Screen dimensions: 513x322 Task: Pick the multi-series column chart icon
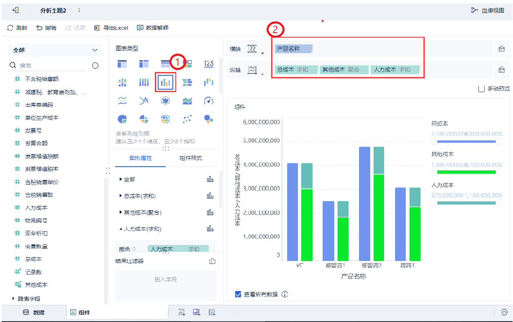click(165, 82)
